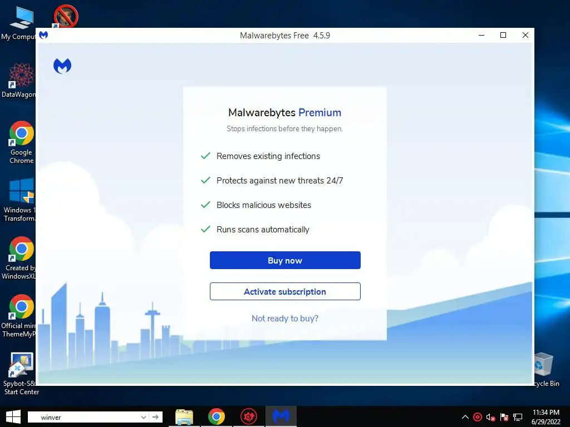Maximize the Malwarebytes window
This screenshot has height=427, width=570.
(503, 35)
